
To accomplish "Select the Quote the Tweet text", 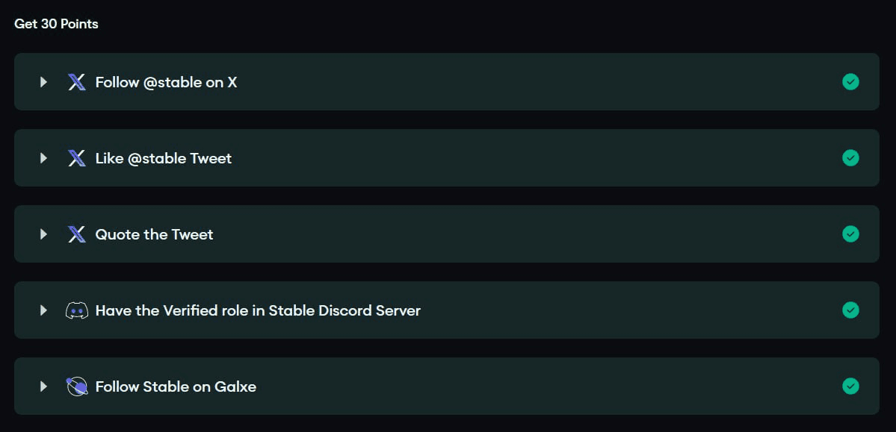I will (154, 234).
